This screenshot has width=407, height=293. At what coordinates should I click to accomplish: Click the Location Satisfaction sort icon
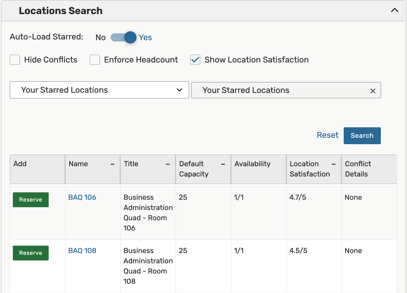[334, 164]
